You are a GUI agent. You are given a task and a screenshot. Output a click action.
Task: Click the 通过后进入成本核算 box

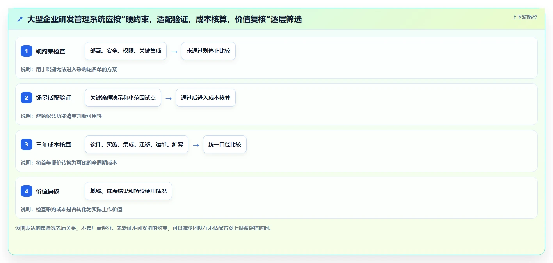click(x=206, y=98)
